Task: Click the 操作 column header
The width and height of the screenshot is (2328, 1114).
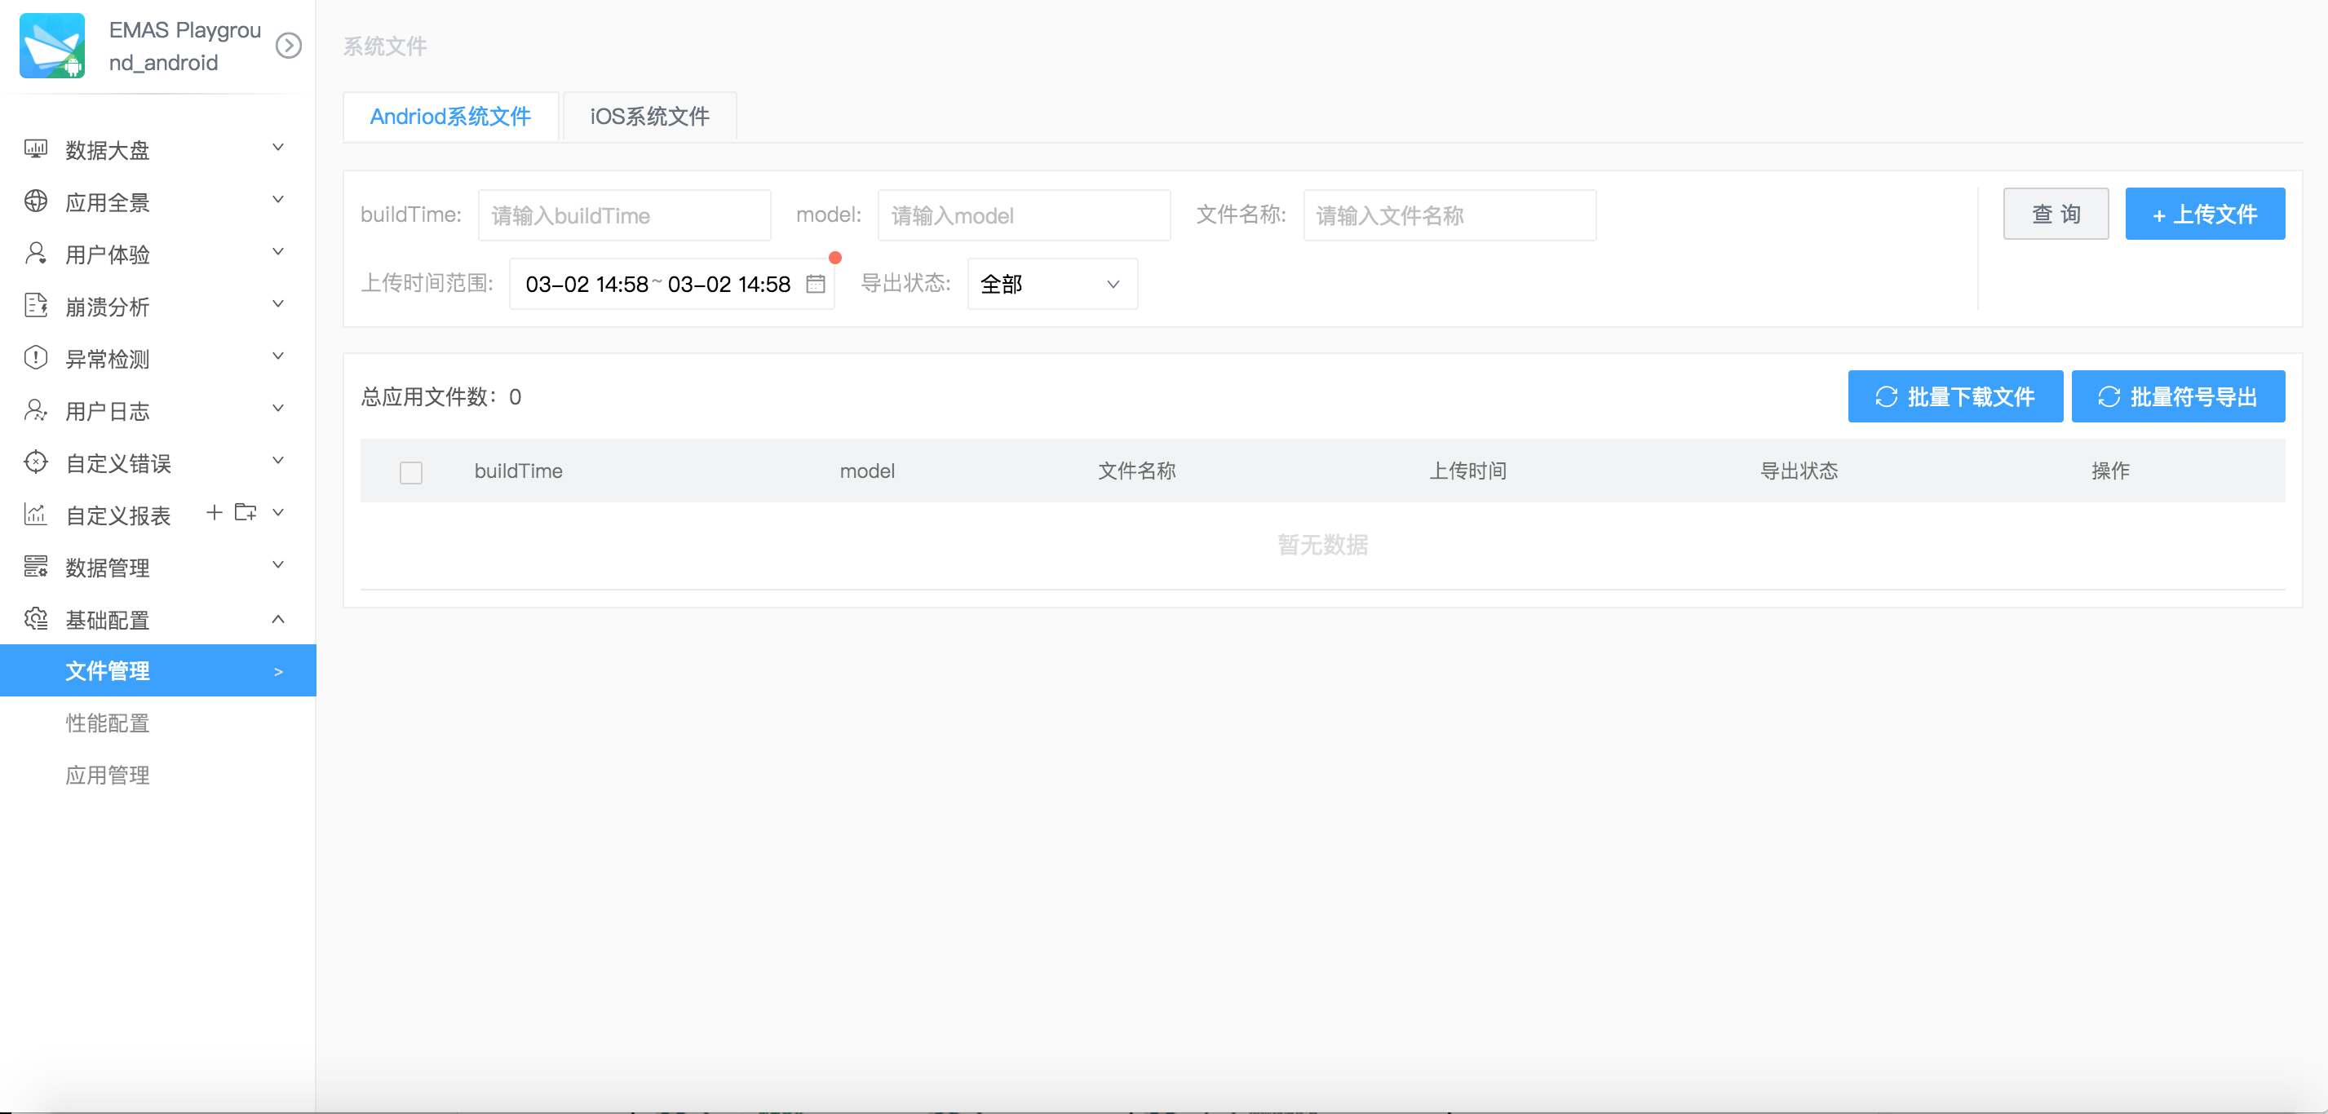Action: tap(2111, 471)
